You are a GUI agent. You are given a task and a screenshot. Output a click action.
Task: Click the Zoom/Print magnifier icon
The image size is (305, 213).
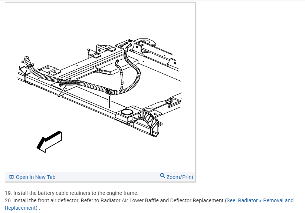pyautogui.click(x=163, y=176)
